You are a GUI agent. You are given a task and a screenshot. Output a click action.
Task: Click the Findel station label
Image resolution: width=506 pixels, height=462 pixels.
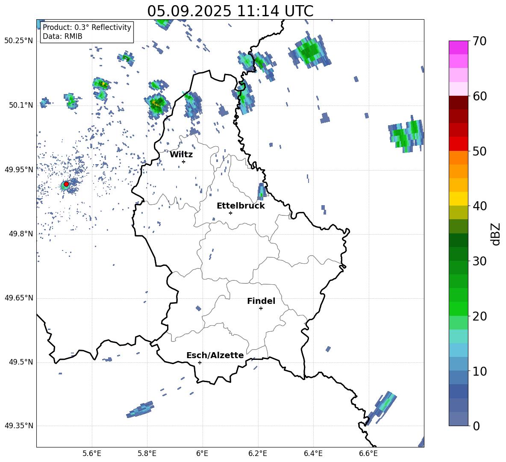point(261,301)
